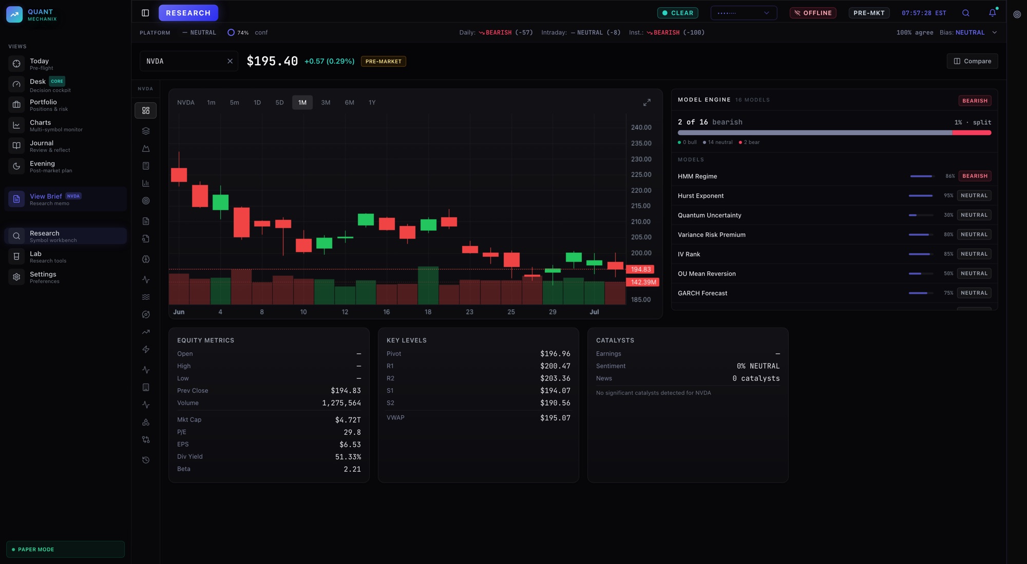1027x564 pixels.
Task: Open the mountain area-chart icon
Action: click(146, 148)
